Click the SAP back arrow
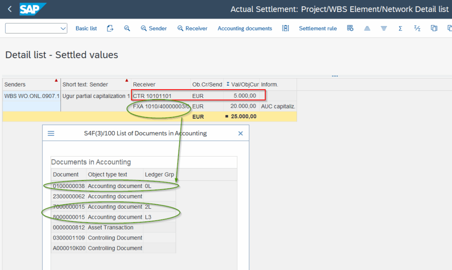Image resolution: width=452 pixels, height=270 pixels. [10, 9]
